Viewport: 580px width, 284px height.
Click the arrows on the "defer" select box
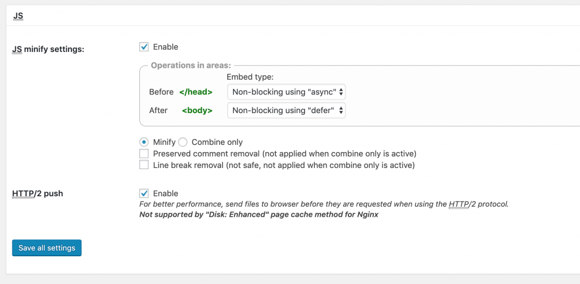tap(340, 110)
